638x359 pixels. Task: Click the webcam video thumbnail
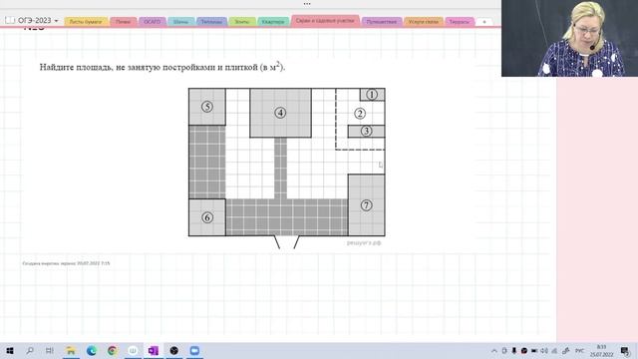coord(569,38)
